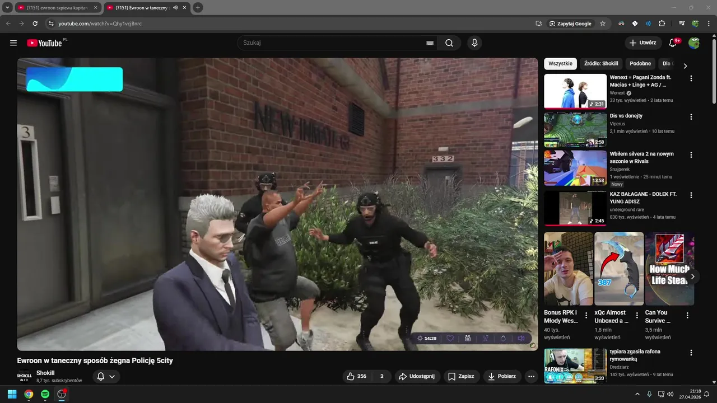
Task: Click the Pobierz download button
Action: [502, 377]
